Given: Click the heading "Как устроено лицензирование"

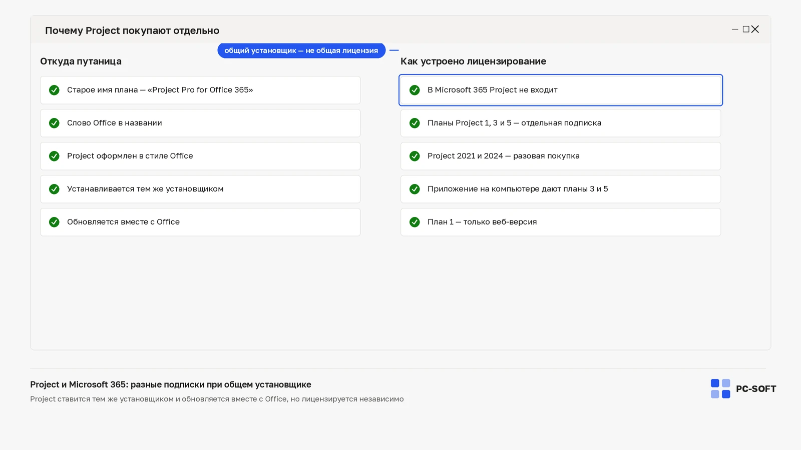Looking at the screenshot, I should click(473, 61).
